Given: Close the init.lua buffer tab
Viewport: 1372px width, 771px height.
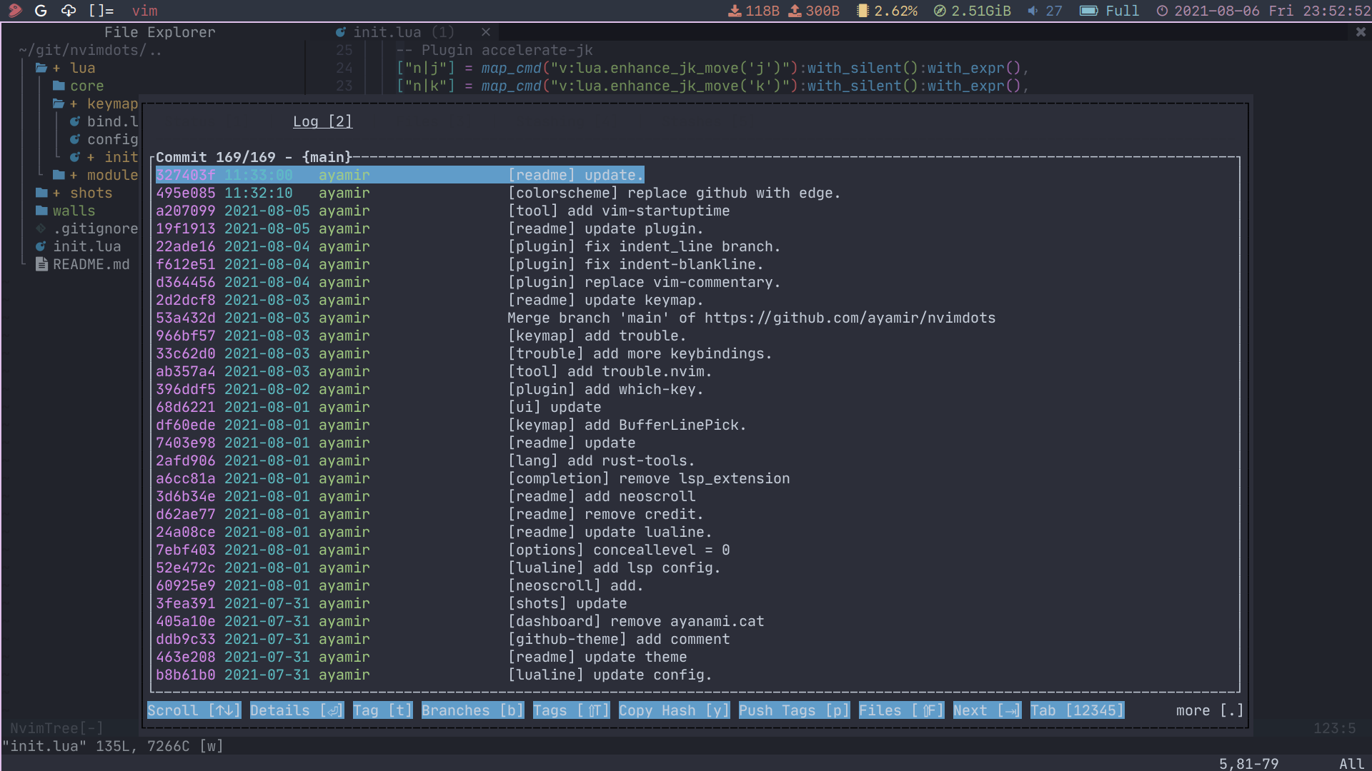Looking at the screenshot, I should (486, 32).
